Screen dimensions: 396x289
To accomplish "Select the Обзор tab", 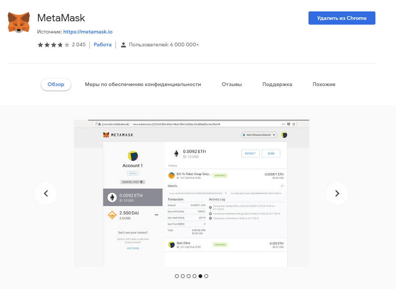I will pos(56,84).
